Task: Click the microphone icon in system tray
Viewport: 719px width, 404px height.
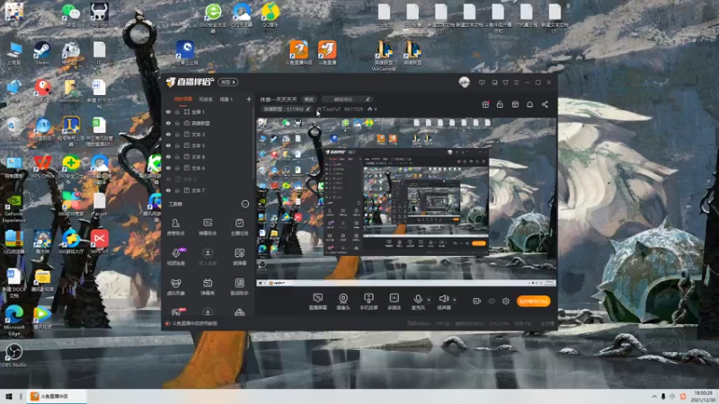Action: point(663,397)
